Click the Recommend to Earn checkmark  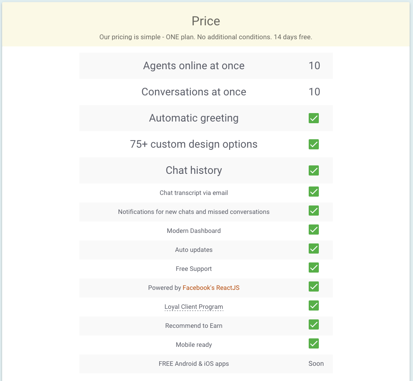[x=314, y=325]
